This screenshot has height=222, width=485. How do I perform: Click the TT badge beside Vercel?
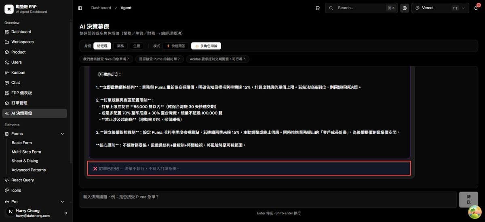[x=455, y=8]
